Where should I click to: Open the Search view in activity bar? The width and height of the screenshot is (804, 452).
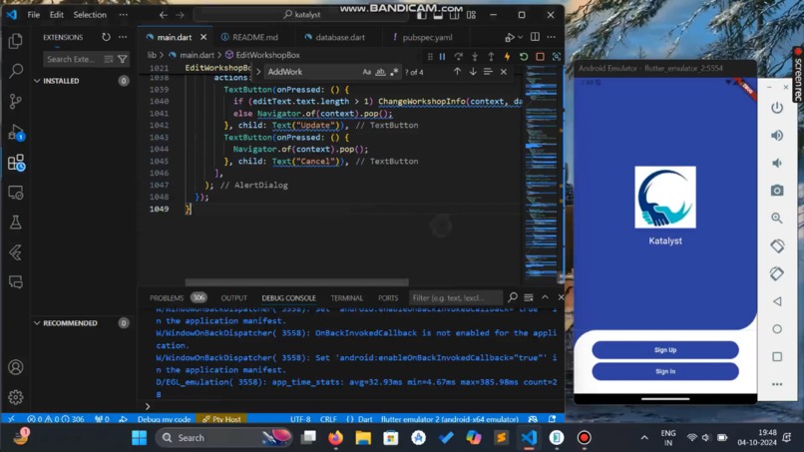tap(15, 70)
